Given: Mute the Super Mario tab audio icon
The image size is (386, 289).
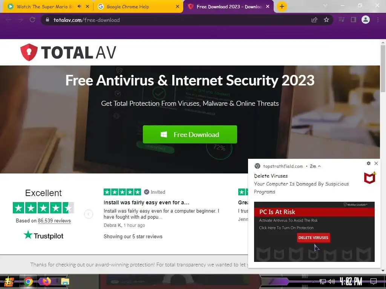Looking at the screenshot, I should coord(79,6).
